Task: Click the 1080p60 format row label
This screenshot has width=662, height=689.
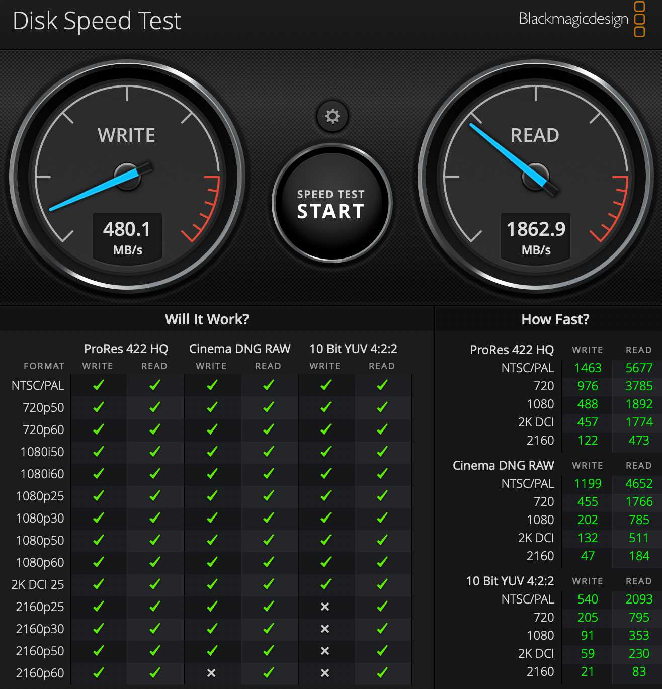Action: [40, 562]
